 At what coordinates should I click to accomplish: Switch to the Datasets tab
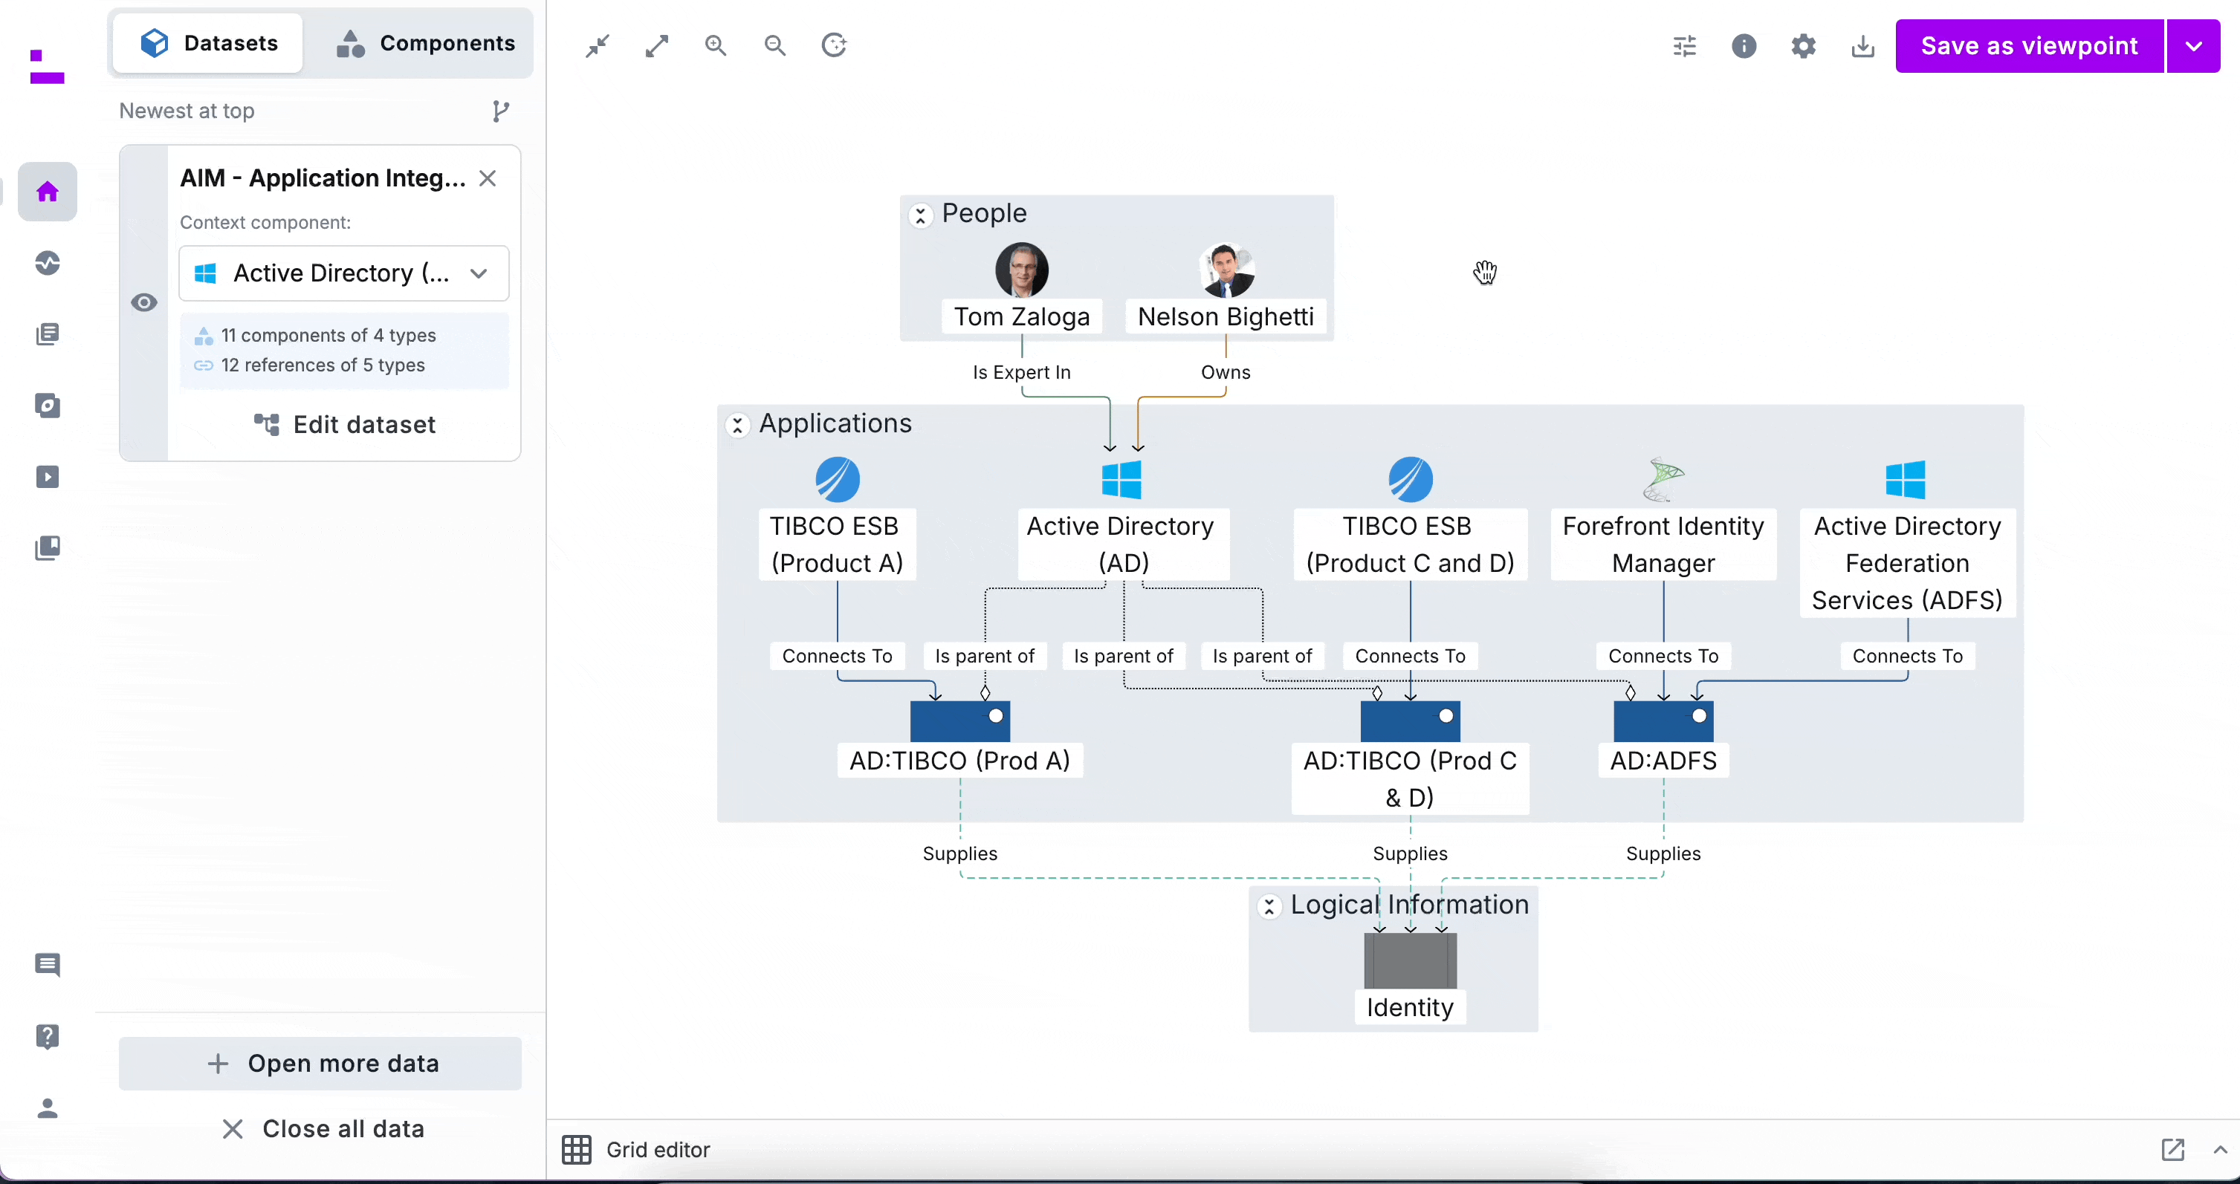coord(209,42)
